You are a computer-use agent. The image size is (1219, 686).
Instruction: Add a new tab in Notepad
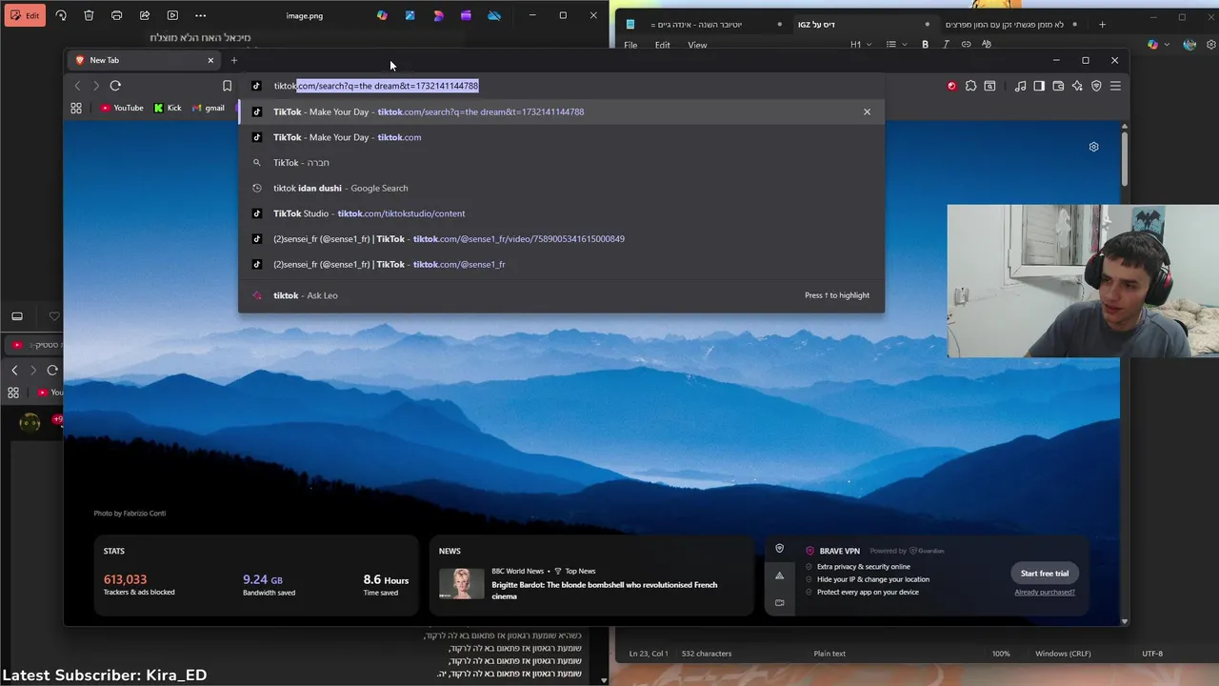1102,24
